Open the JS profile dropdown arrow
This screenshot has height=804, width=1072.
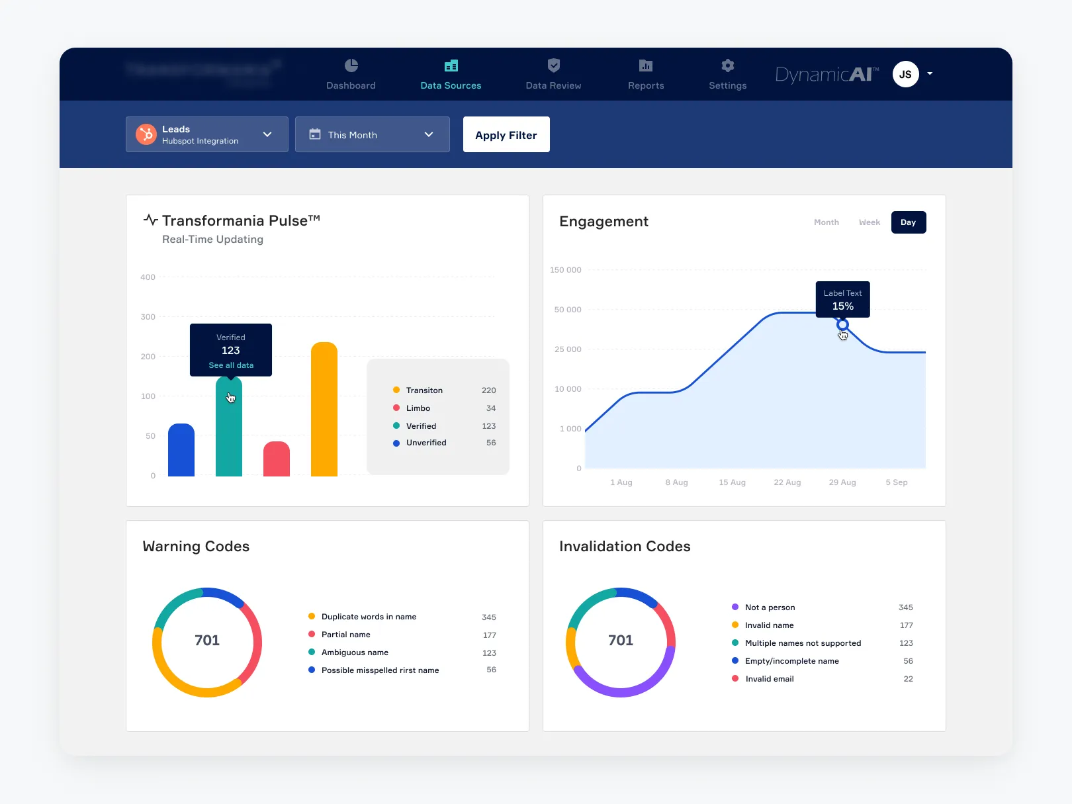coord(930,74)
